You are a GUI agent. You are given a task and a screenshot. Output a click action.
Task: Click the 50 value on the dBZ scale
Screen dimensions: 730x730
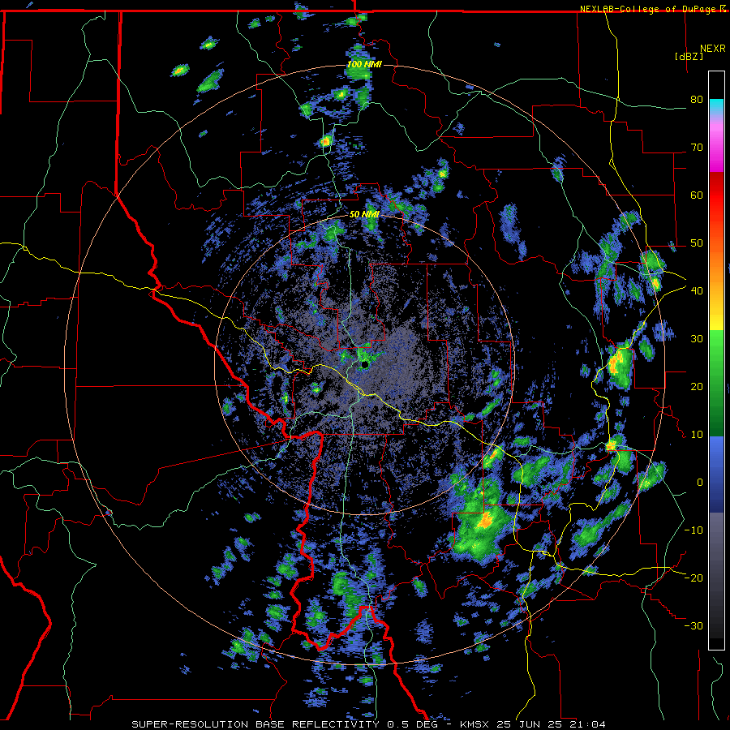click(697, 243)
